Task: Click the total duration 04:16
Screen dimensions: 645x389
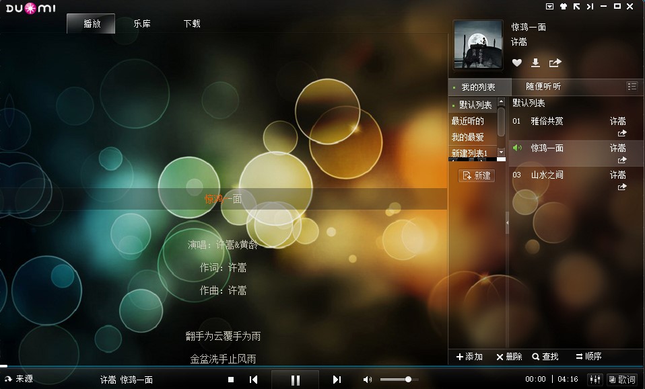Action: [x=568, y=379]
